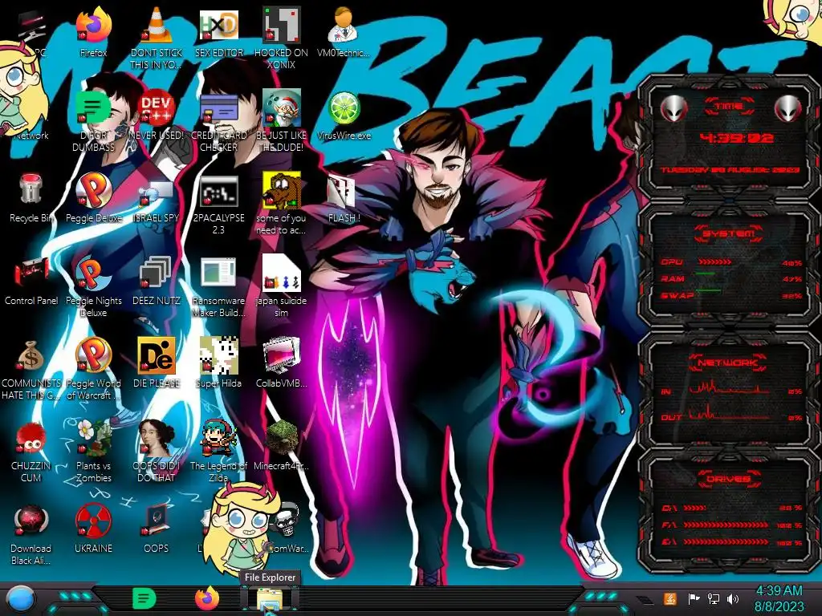Click the SWAP usage bar in System widget
The image size is (822, 616).
click(x=708, y=290)
